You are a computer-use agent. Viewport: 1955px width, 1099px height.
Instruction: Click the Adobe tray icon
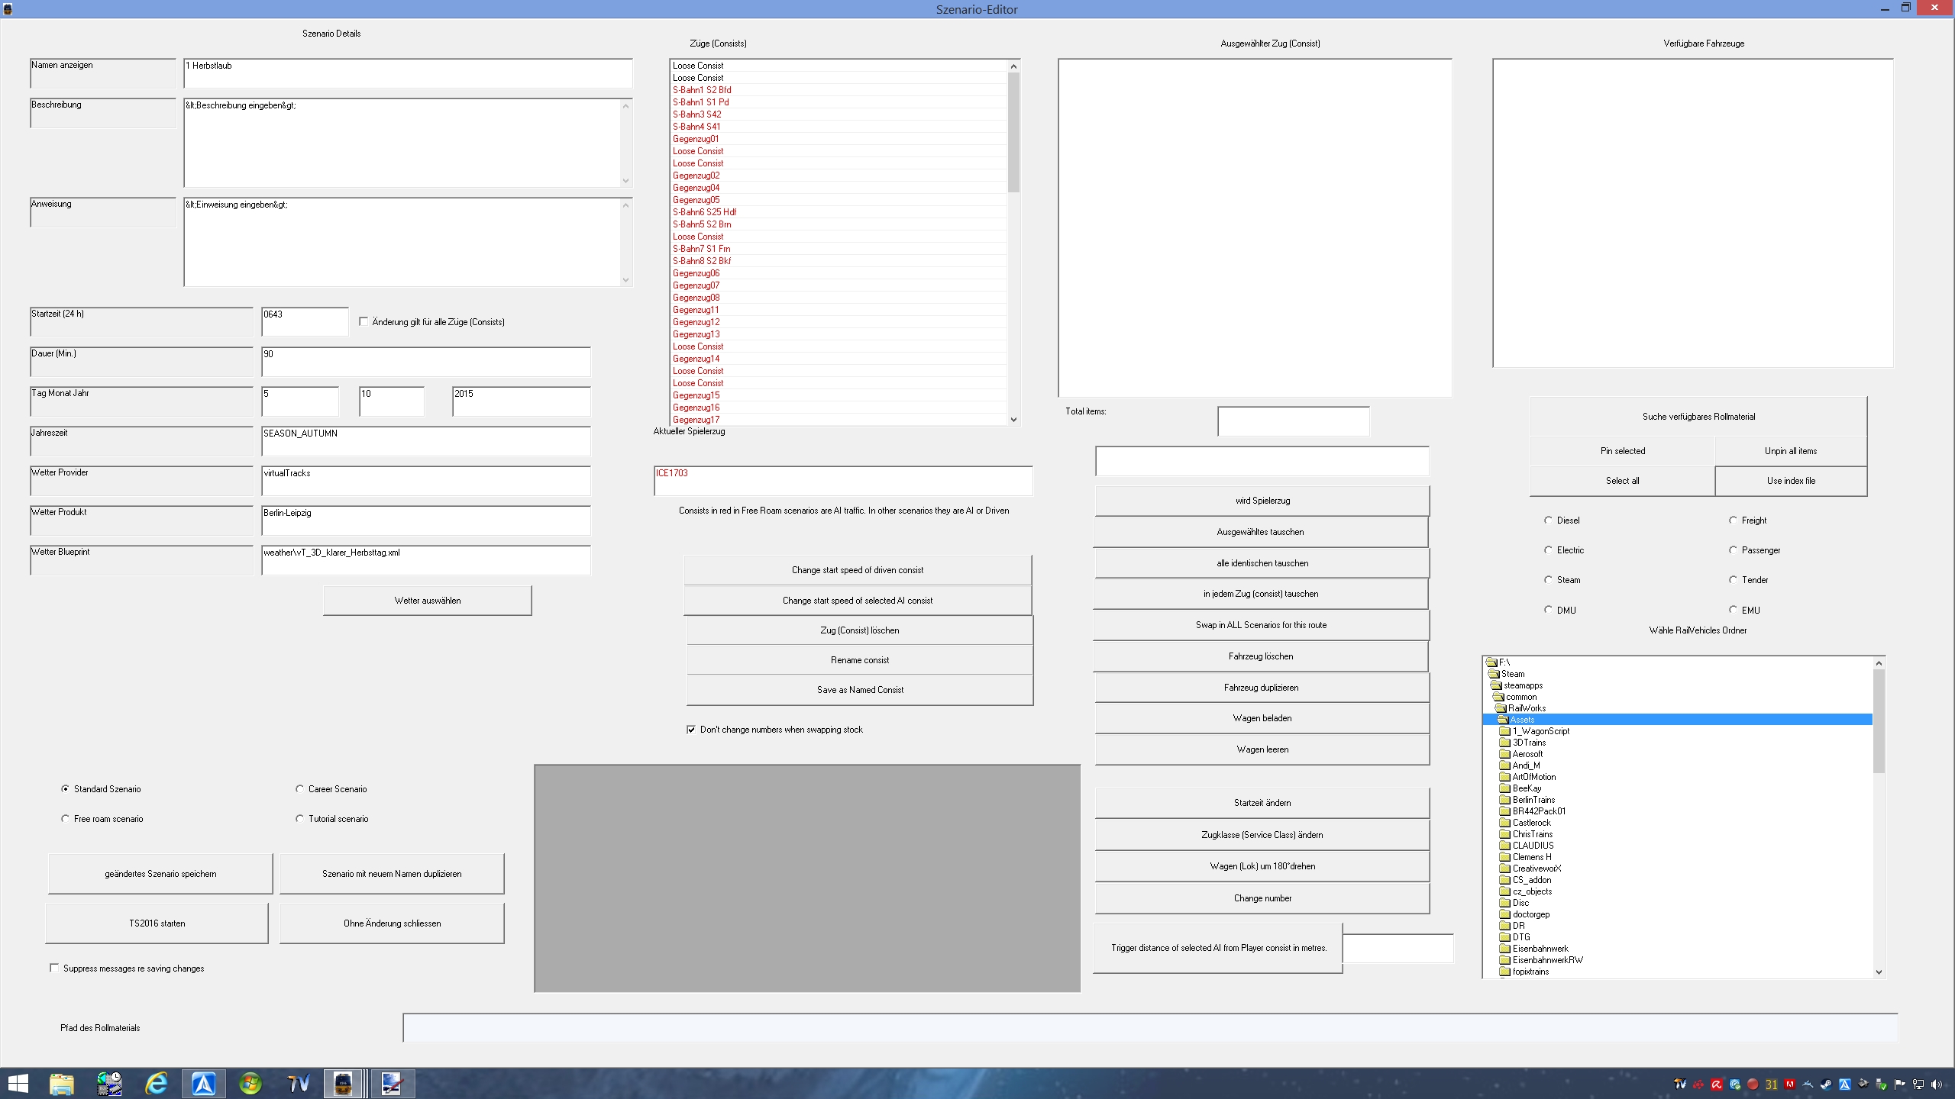[x=1789, y=1084]
